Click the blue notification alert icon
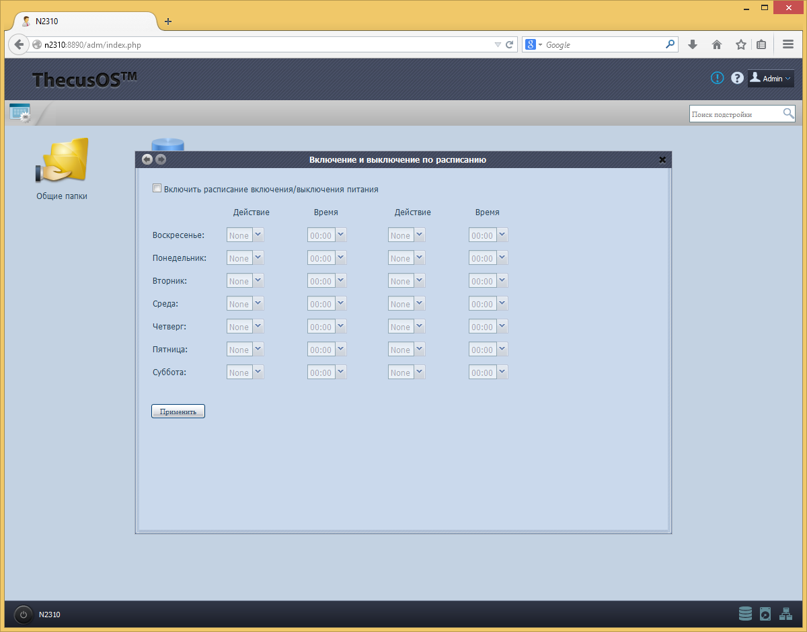Viewport: 807px width, 632px height. click(x=718, y=78)
